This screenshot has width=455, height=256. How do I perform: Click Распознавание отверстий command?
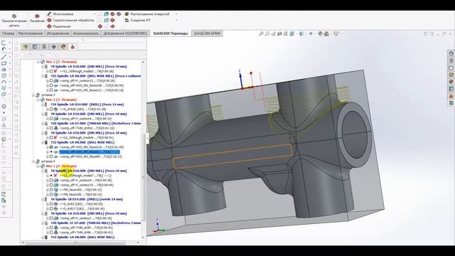pyautogui.click(x=147, y=14)
